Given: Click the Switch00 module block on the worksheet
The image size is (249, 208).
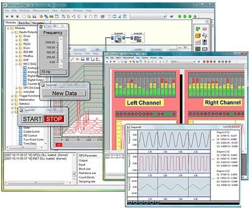Looking at the screenshot, I should [x=118, y=39].
